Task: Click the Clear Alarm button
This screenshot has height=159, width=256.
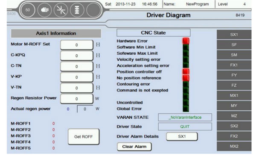Action: 134,147
